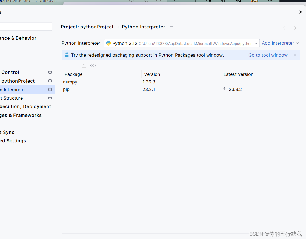Click project icon beside pythonProject sidebar item
Viewport: 306px width, 239px height.
50,81
